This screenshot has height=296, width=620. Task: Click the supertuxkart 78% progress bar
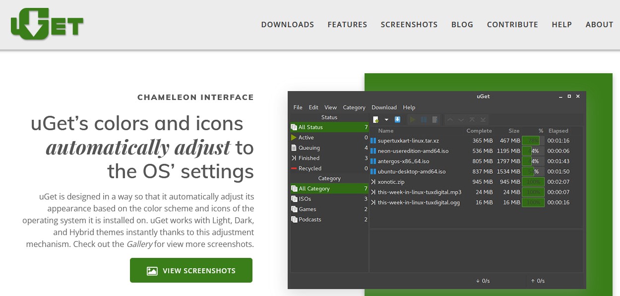pos(533,141)
